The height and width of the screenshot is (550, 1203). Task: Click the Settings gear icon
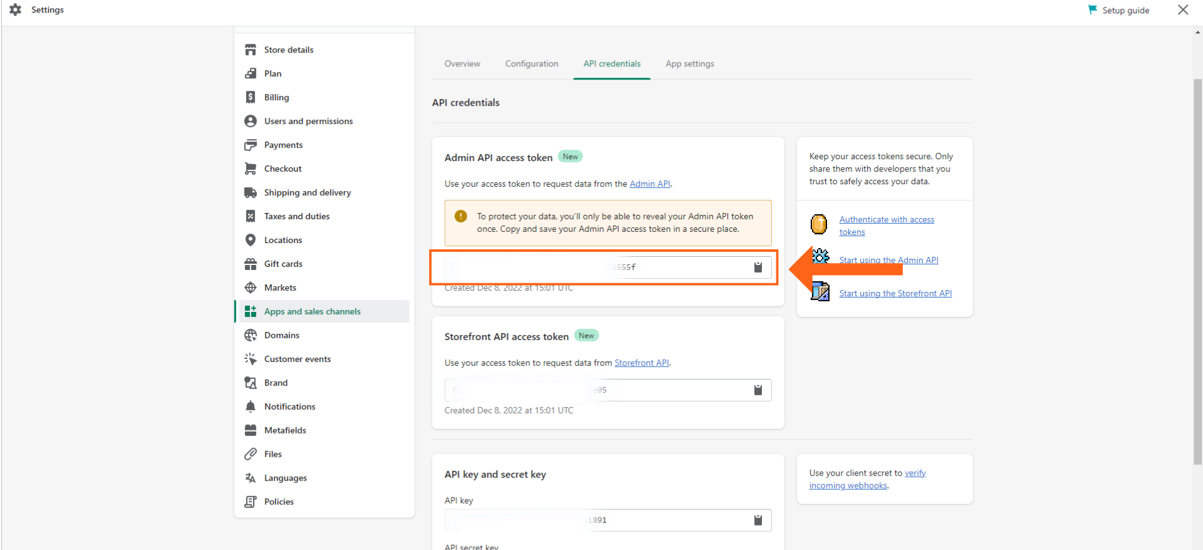(16, 10)
